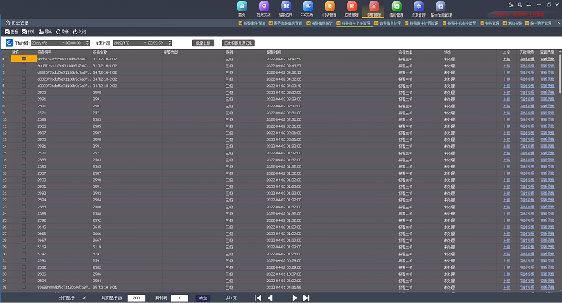Image resolution: width=562 pixels, height=303 pixels.
Task: Click the 批量上报 batch report button
Action: [x=203, y=43]
